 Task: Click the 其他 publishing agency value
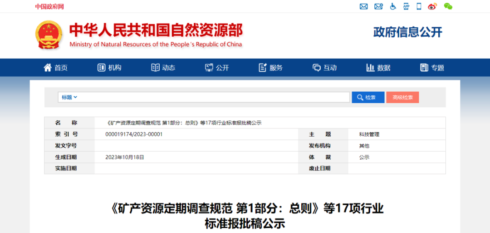pyautogui.click(x=364, y=146)
